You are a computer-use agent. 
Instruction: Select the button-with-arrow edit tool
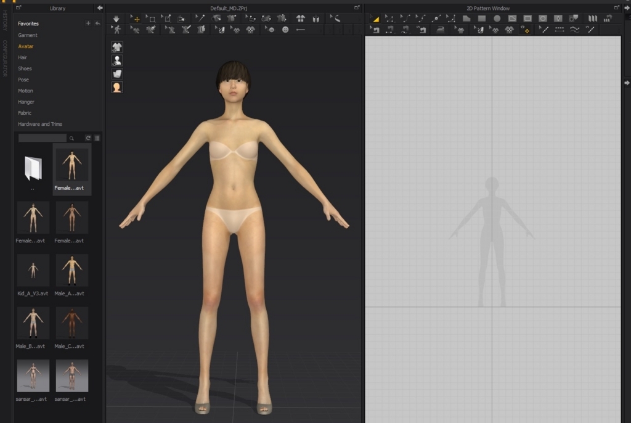pyautogui.click(x=269, y=30)
